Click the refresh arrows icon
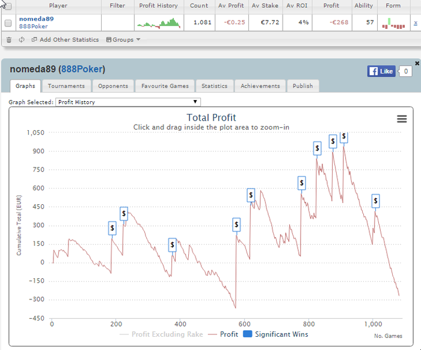421x350 pixels. point(22,40)
